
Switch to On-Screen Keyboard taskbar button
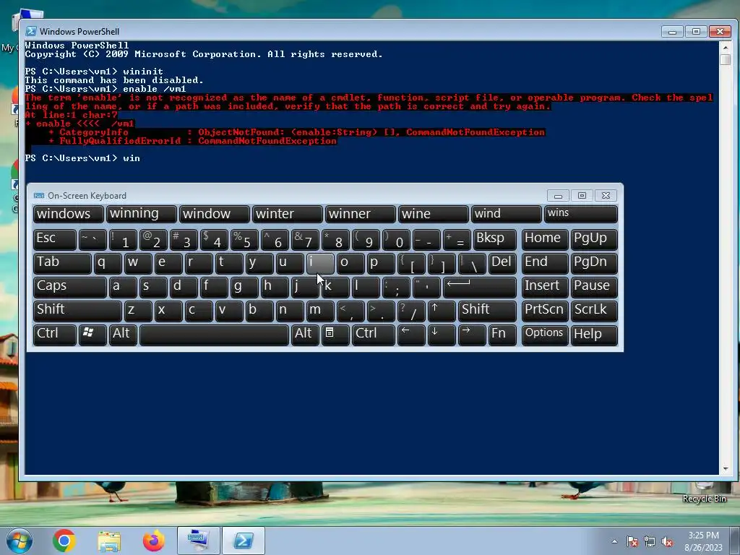click(x=198, y=541)
